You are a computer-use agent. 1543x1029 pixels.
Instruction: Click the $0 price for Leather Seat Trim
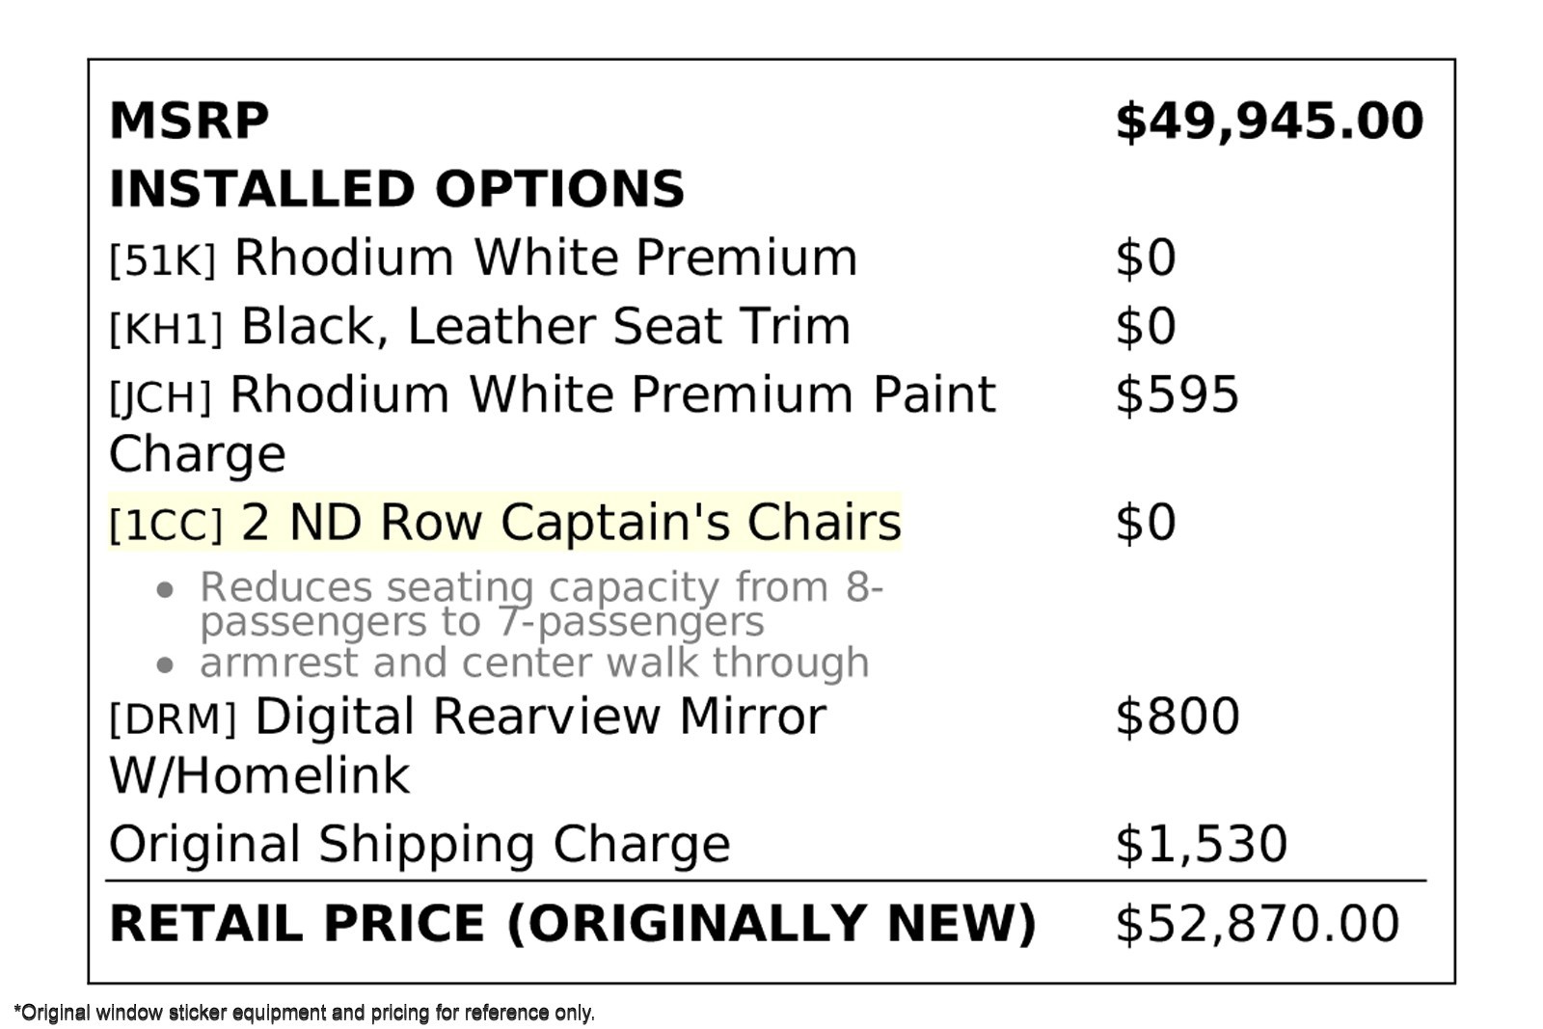pyautogui.click(x=1146, y=327)
